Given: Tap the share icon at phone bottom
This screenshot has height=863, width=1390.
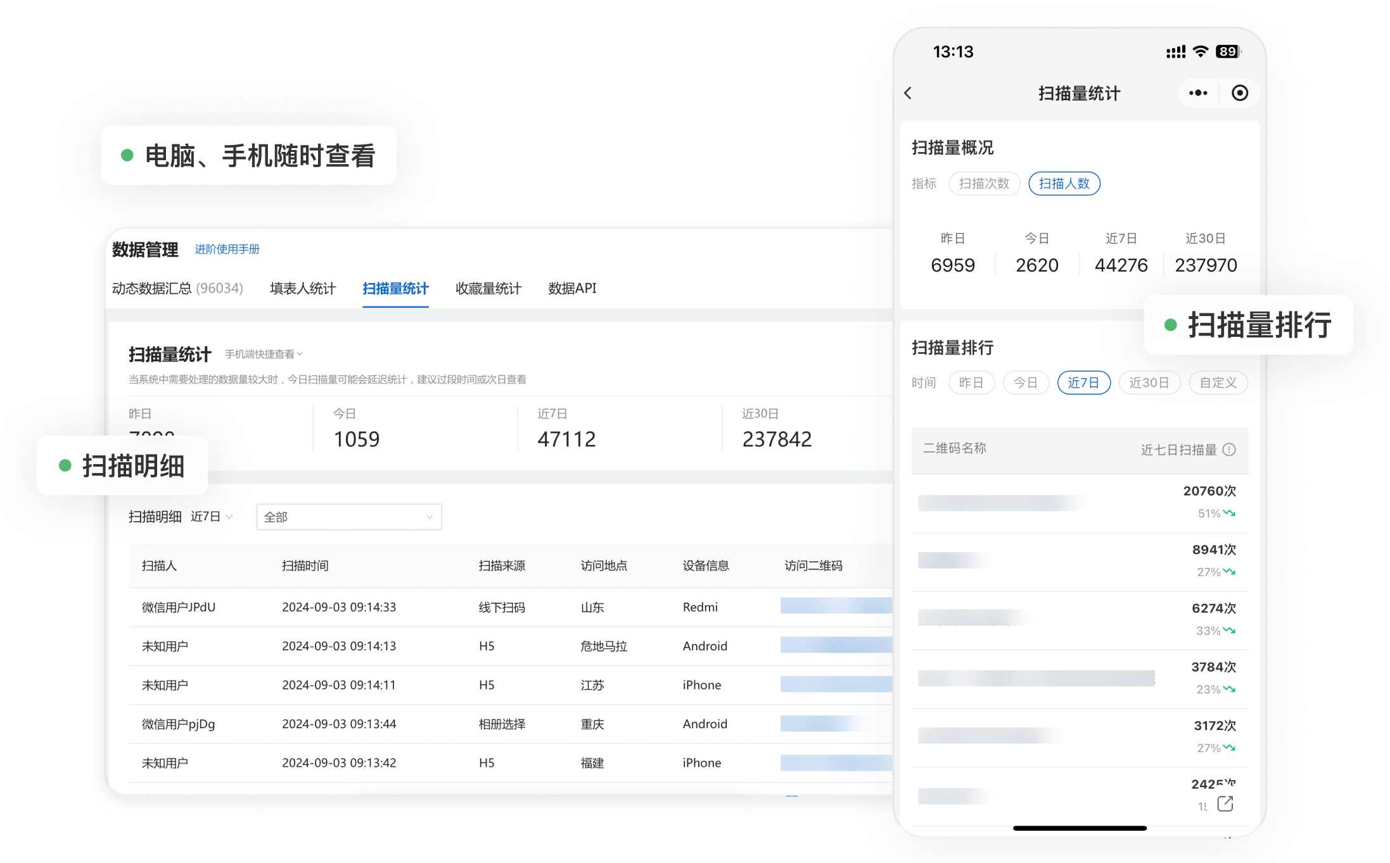Looking at the screenshot, I should click(1225, 803).
